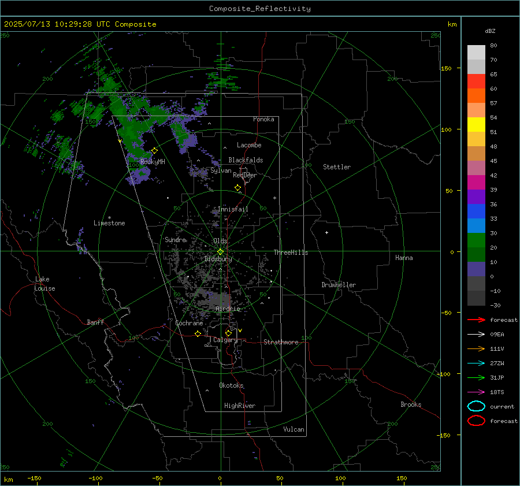
Task: Select the white 09EA arrow legend icon
Action: (x=476, y=335)
